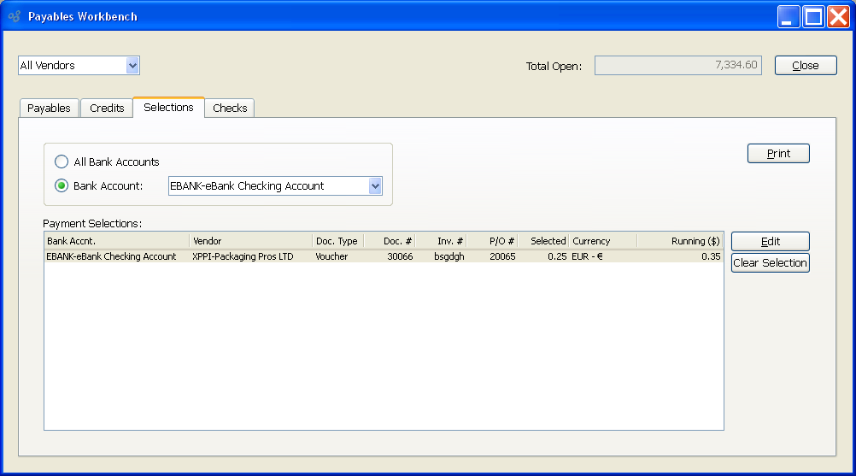Image resolution: width=856 pixels, height=476 pixels.
Task: Sort by Currency column header
Action: [x=602, y=241]
